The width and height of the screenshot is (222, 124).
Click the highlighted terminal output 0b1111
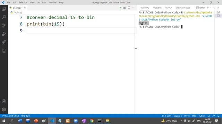pyautogui.click(x=144, y=23)
